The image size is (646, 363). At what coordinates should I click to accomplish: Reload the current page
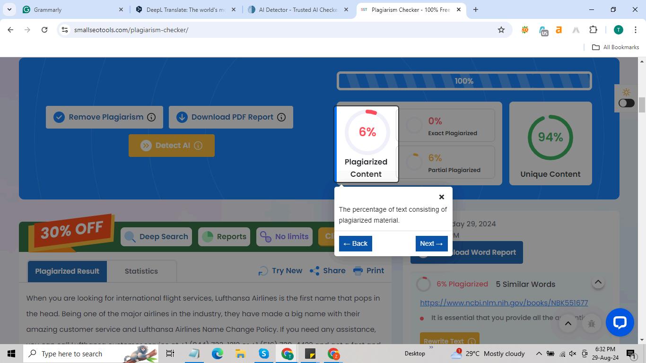pos(44,30)
